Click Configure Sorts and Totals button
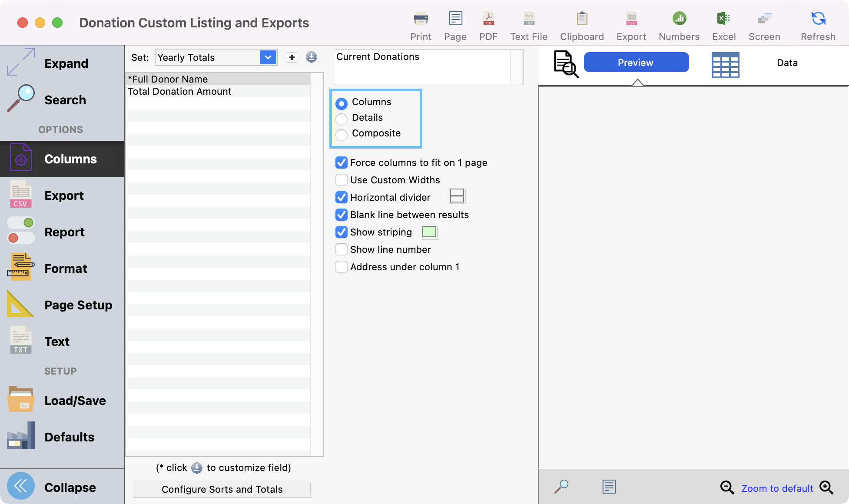This screenshot has width=849, height=504. click(x=222, y=489)
